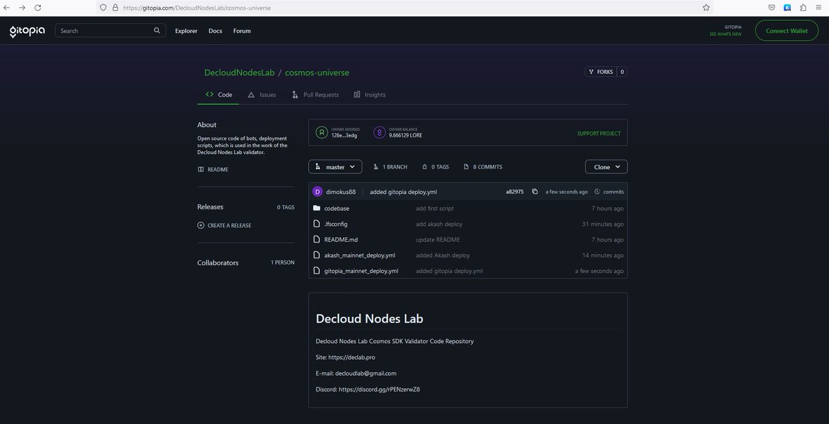829x424 pixels.
Task: Click the gitopia_mainnet_deploy.yml file icon
Action: click(x=316, y=271)
